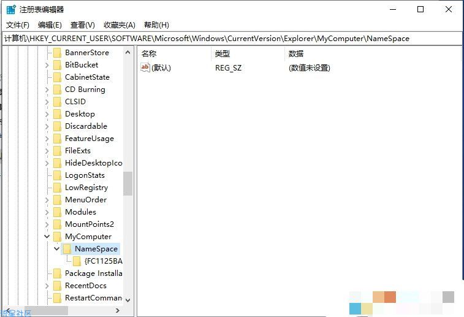This screenshot has height=317, width=464.
Task: Select the FeatureUsage folder icon
Action: [x=57, y=139]
